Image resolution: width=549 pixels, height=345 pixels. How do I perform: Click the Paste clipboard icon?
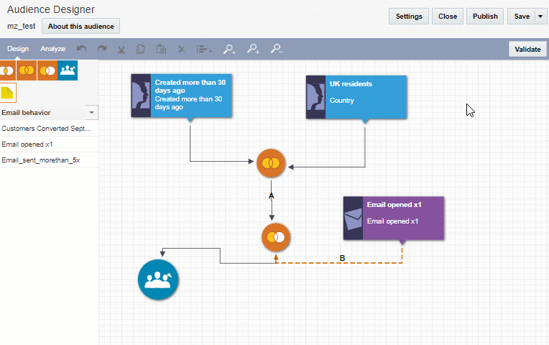[161, 49]
